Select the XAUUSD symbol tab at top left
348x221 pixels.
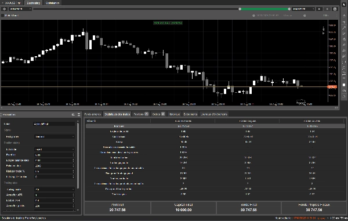click(x=12, y=3)
